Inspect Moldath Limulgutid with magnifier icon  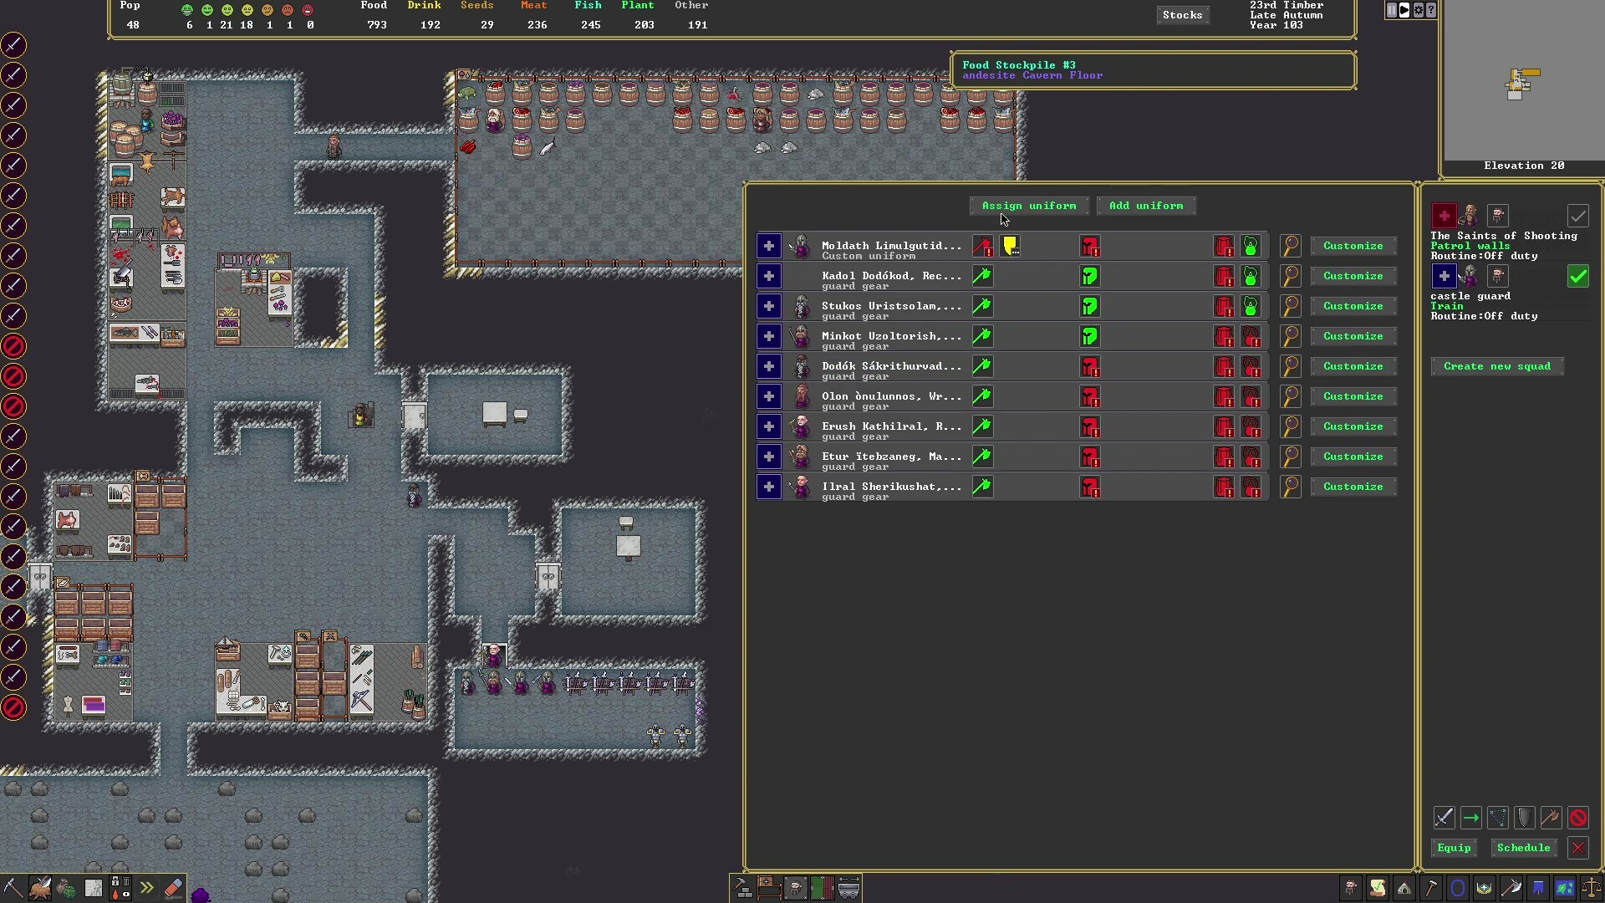[1291, 246]
